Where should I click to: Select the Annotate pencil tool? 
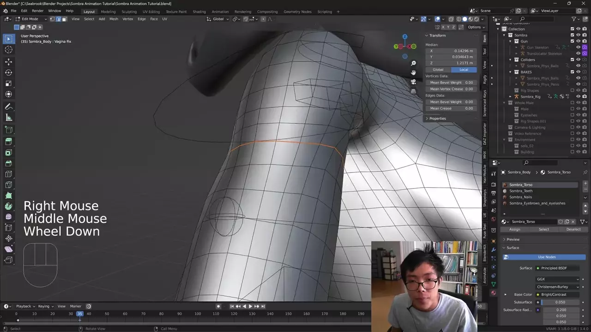pos(9,107)
